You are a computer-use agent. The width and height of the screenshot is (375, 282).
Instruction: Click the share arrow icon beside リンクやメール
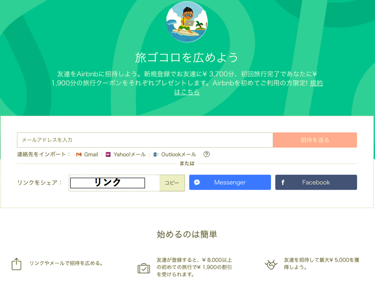[x=17, y=264]
